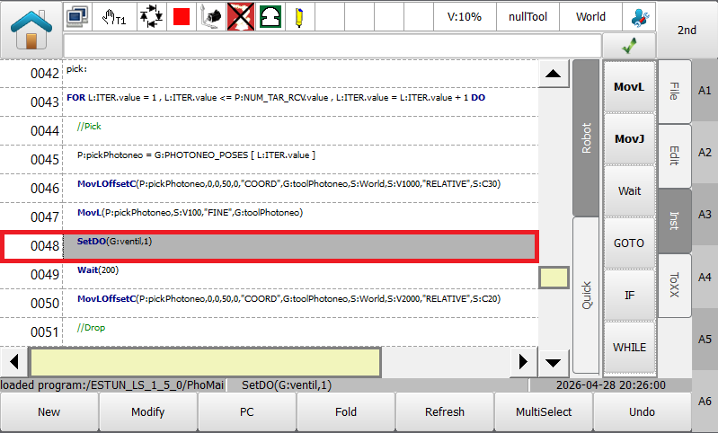Open the robot motor icon

click(211, 17)
